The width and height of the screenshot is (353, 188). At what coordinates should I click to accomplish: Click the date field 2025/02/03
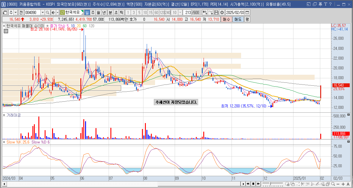(x=235, y=12)
